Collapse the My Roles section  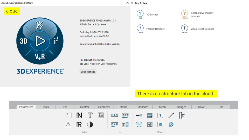pos(132,3)
